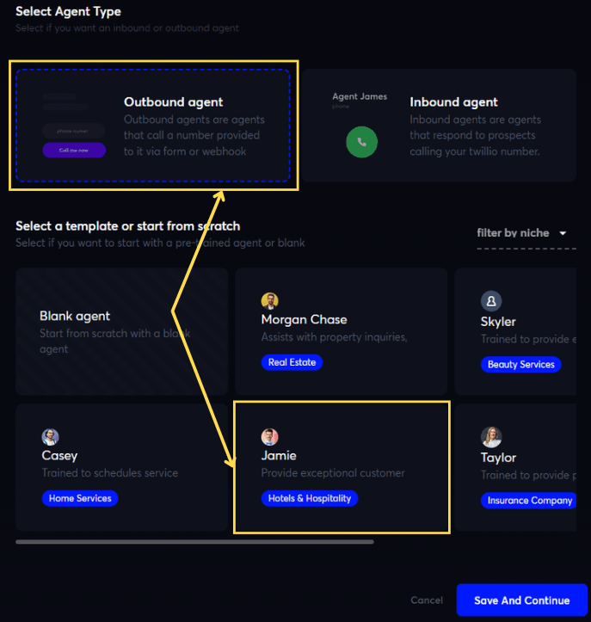Click the Beauty Services tag
This screenshot has width=591, height=622.
[520, 364]
